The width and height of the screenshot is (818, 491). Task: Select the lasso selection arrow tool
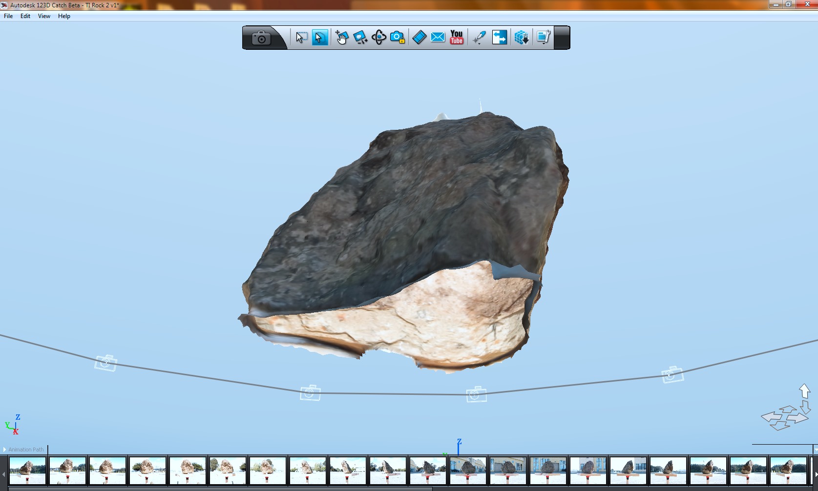pyautogui.click(x=320, y=38)
